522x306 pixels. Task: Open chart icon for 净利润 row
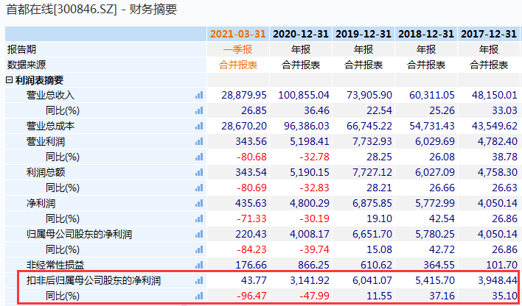(x=199, y=203)
